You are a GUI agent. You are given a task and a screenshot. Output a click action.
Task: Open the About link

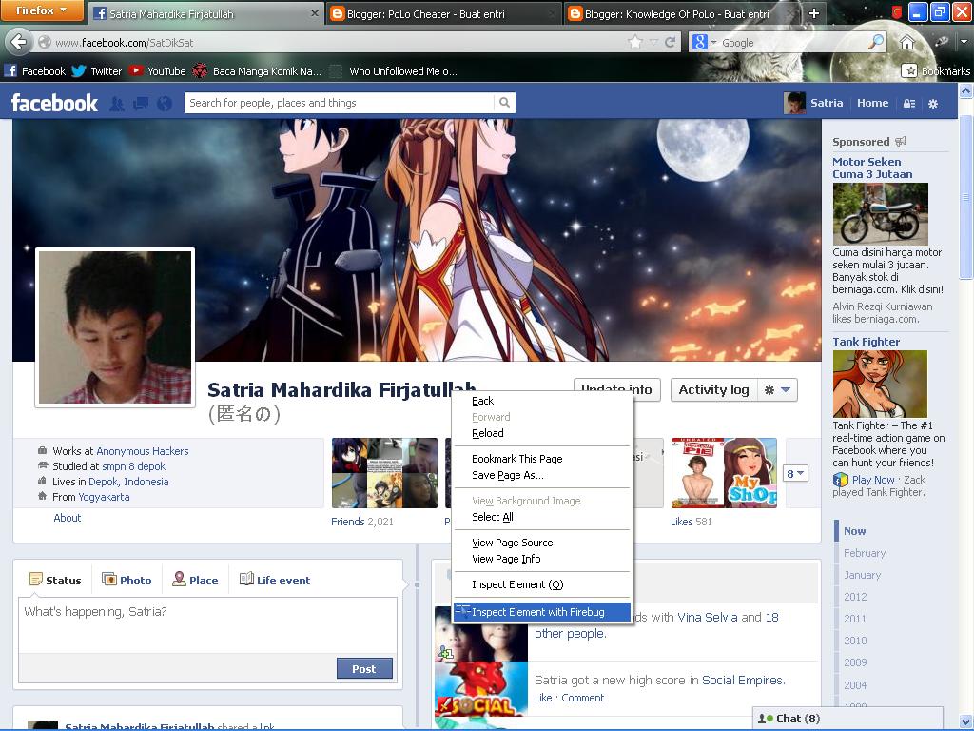click(68, 518)
